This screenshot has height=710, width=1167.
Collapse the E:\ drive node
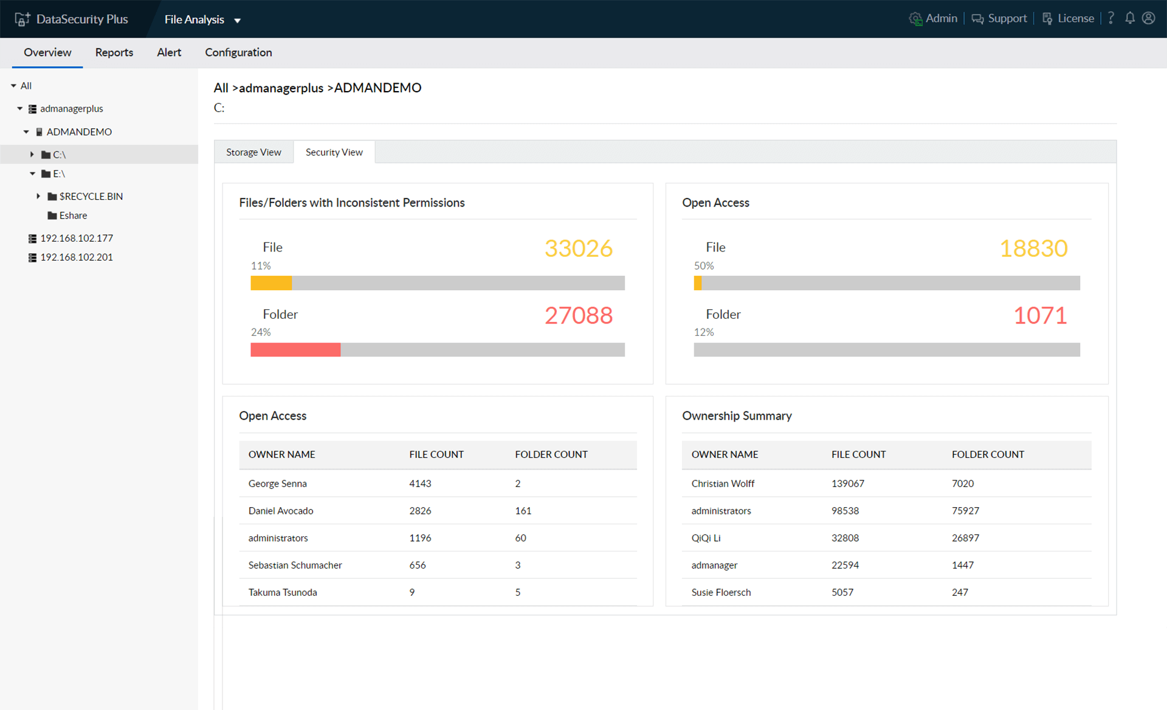32,174
